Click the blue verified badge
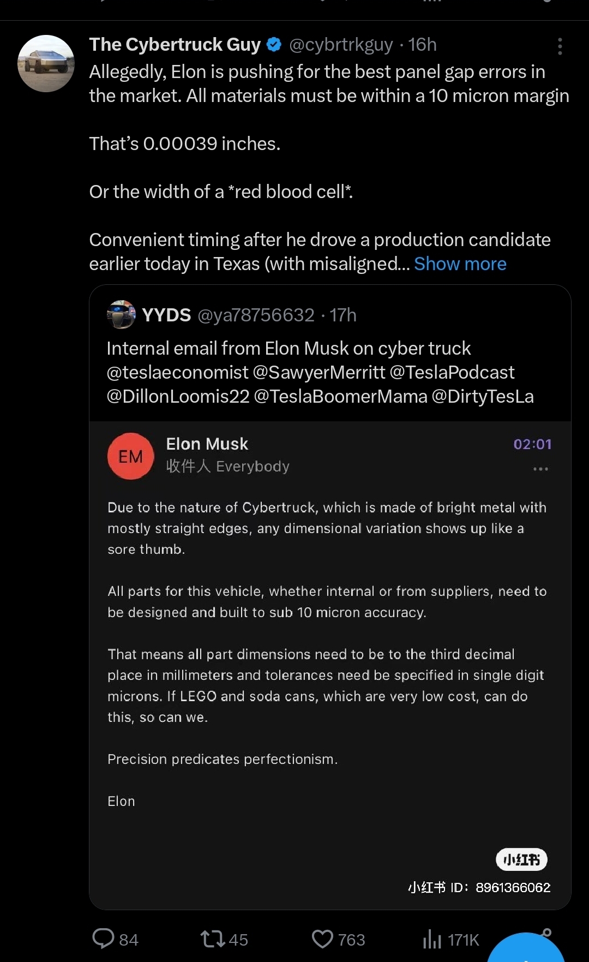 coord(274,45)
